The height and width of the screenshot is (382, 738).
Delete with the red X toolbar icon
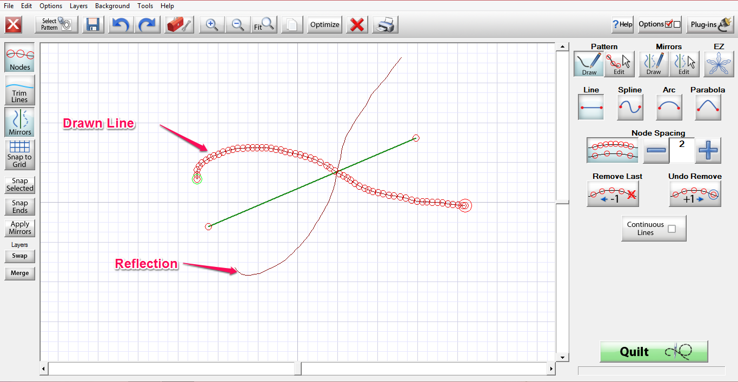tap(357, 25)
